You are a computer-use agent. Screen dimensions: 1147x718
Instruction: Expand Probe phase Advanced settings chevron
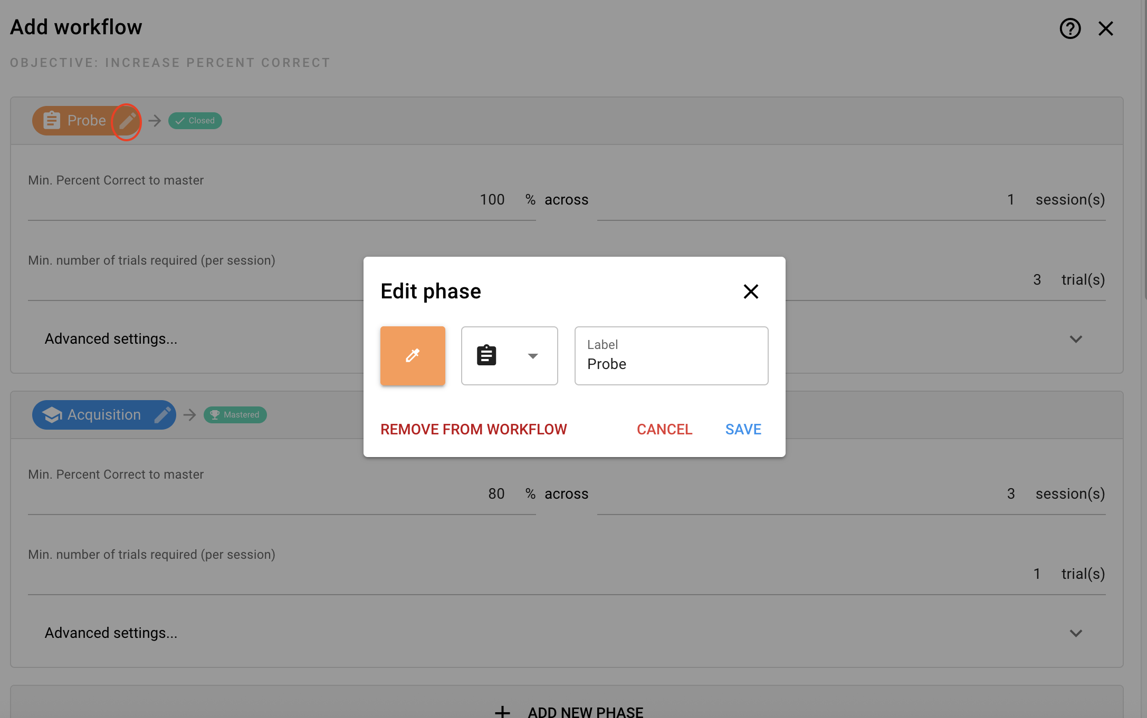pyautogui.click(x=1076, y=339)
